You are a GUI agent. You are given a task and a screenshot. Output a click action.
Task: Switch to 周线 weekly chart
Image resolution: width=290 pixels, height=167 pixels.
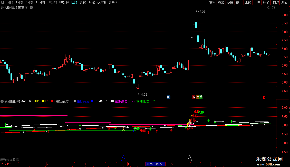click(83, 2)
